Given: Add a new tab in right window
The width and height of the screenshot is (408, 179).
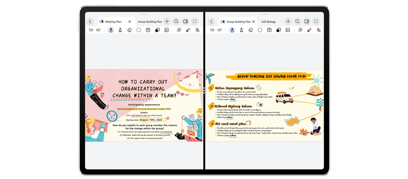Looking at the screenshot, I should click(x=288, y=21).
